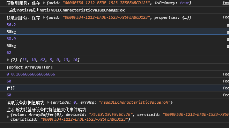
Task: Select the [object ArrayBuffer] log line
Action: [x=30, y=67]
